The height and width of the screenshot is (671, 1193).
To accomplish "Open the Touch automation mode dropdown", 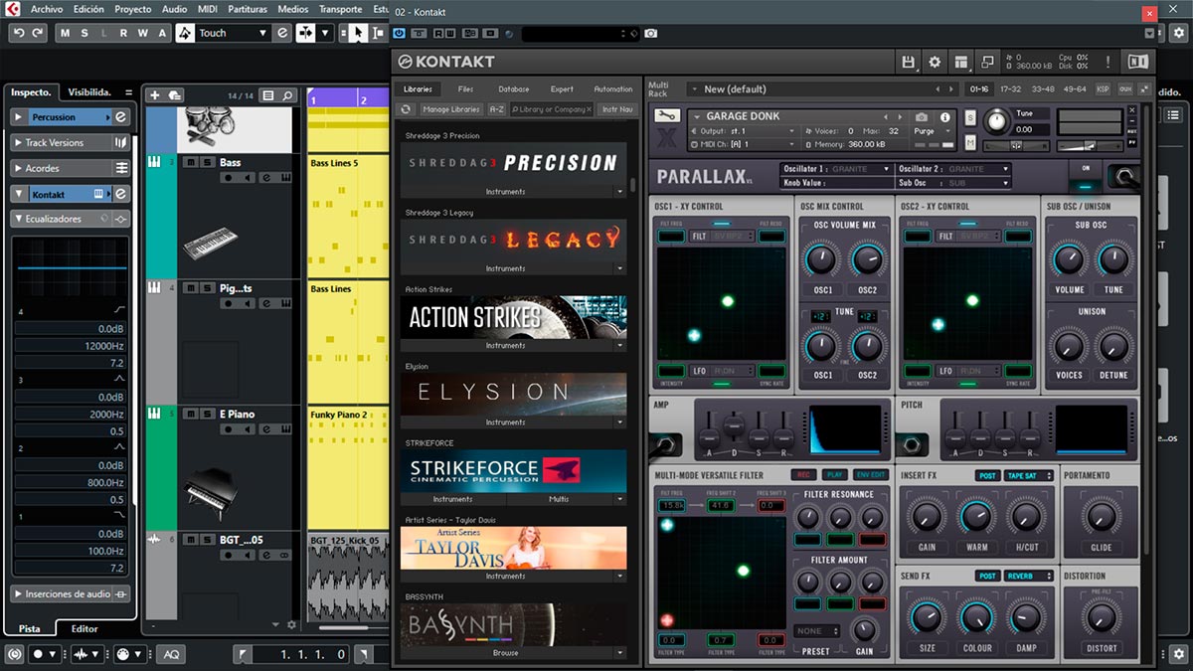I will tap(262, 33).
